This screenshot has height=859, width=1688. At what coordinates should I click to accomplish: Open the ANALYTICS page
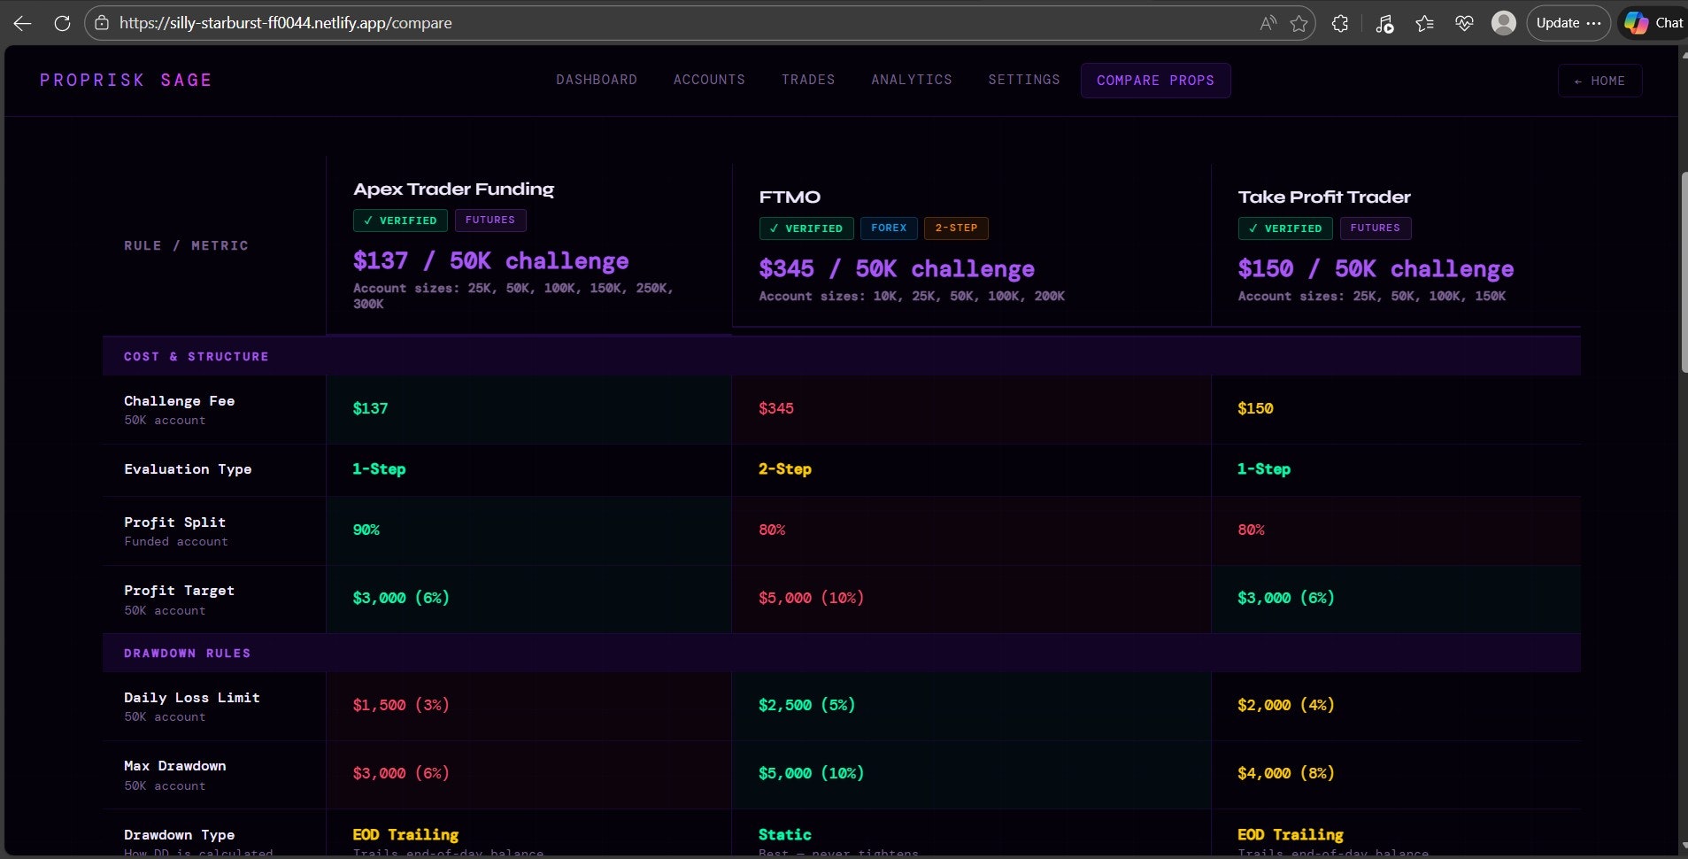(911, 80)
